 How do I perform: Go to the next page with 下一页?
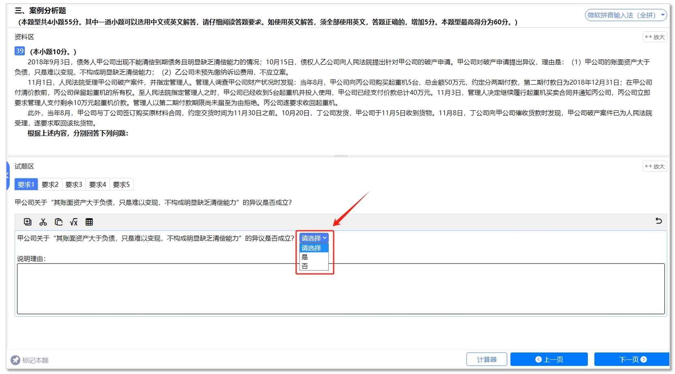tap(632, 359)
